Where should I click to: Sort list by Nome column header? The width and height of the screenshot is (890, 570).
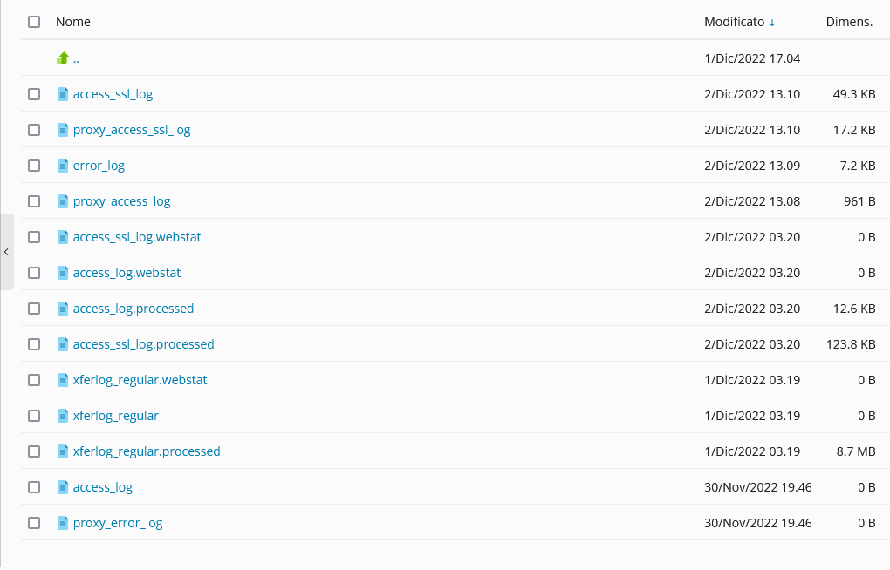73,22
